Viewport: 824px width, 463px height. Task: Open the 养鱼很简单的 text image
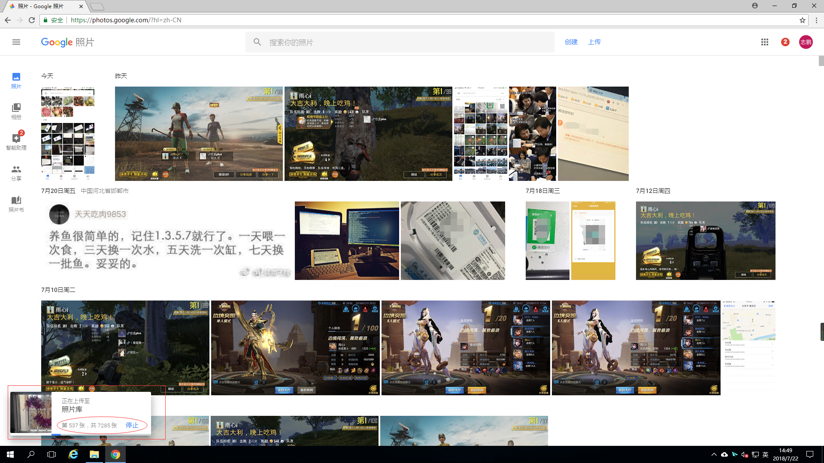pos(167,241)
